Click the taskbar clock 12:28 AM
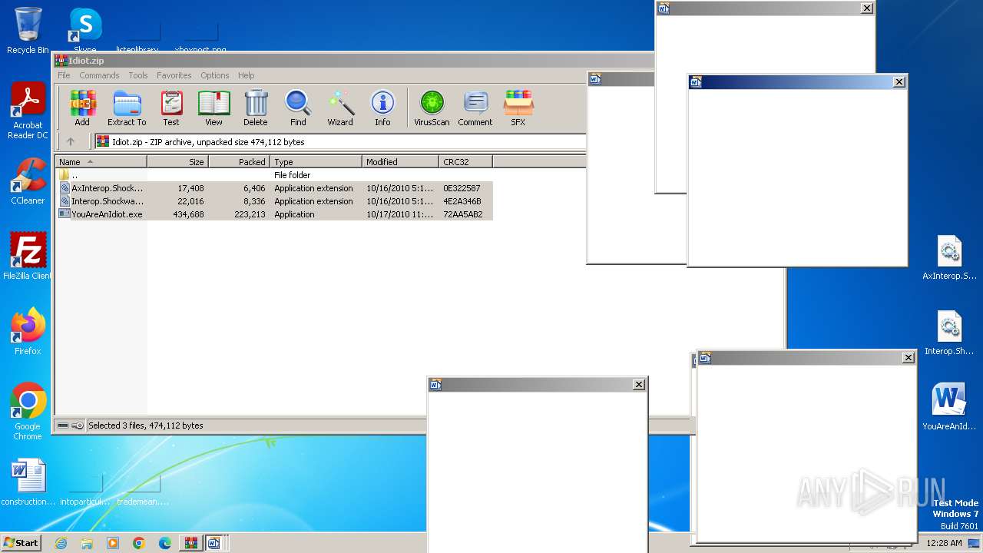The width and height of the screenshot is (983, 553). (944, 543)
